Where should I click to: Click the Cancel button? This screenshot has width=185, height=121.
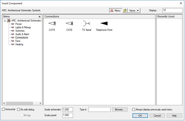click(157, 115)
